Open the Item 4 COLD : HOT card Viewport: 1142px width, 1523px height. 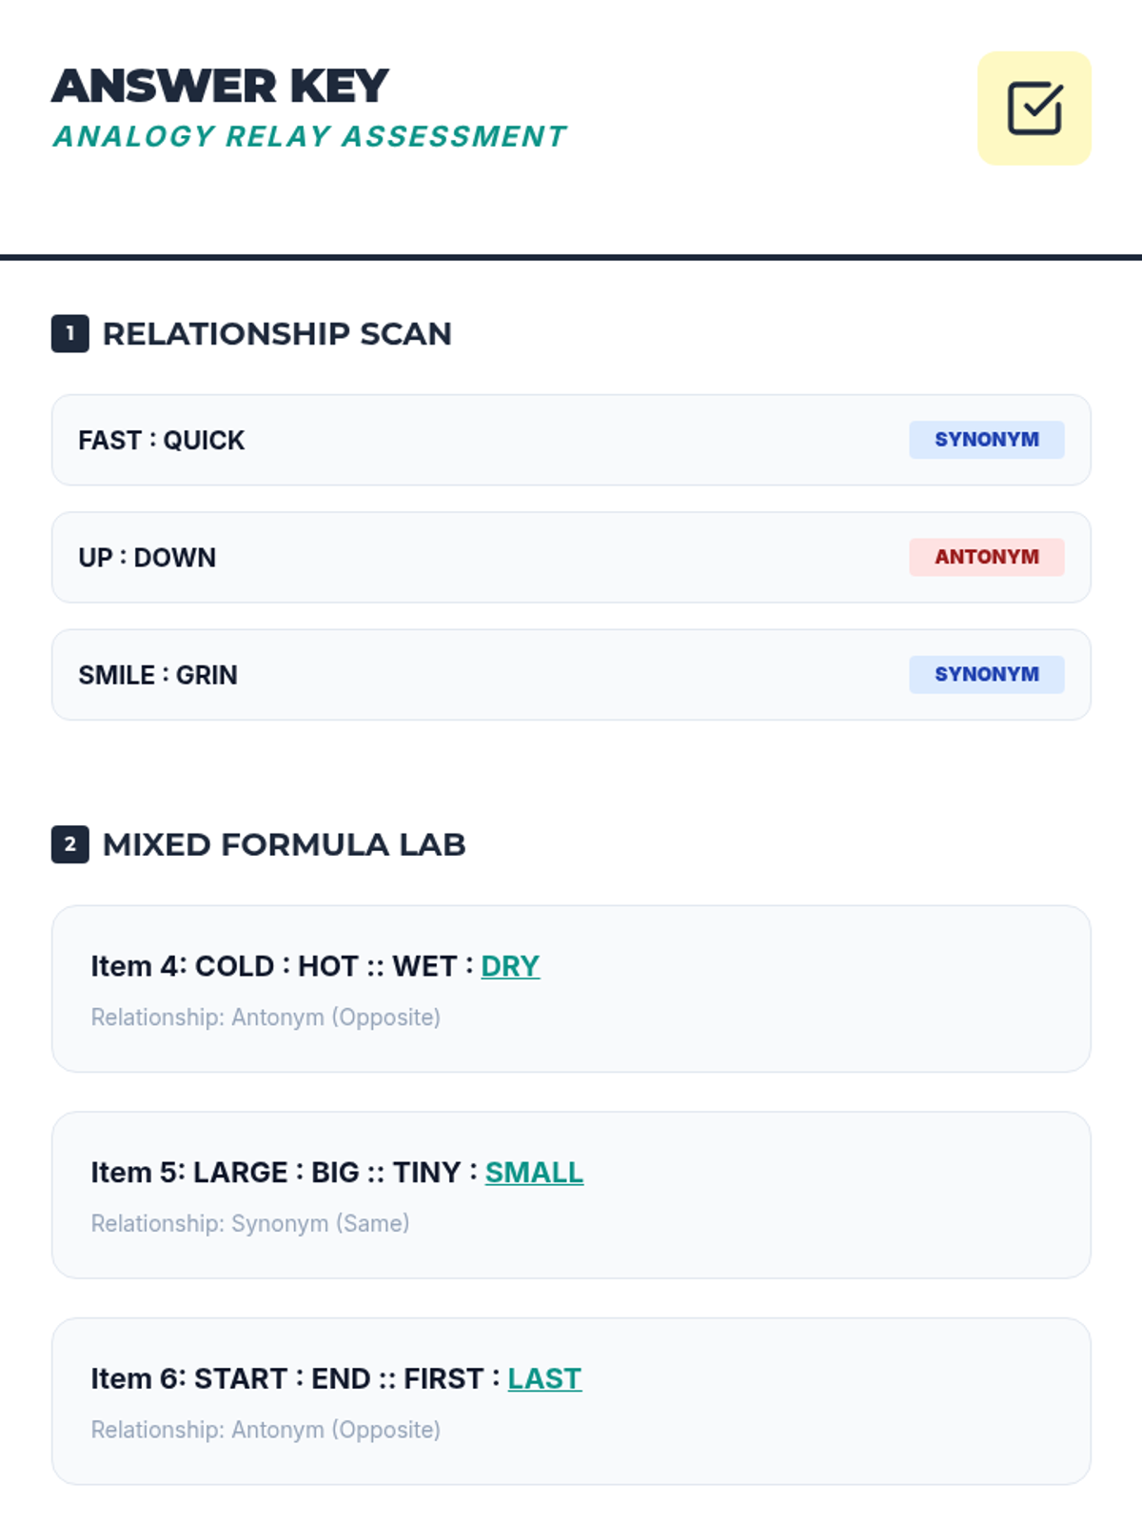(571, 989)
